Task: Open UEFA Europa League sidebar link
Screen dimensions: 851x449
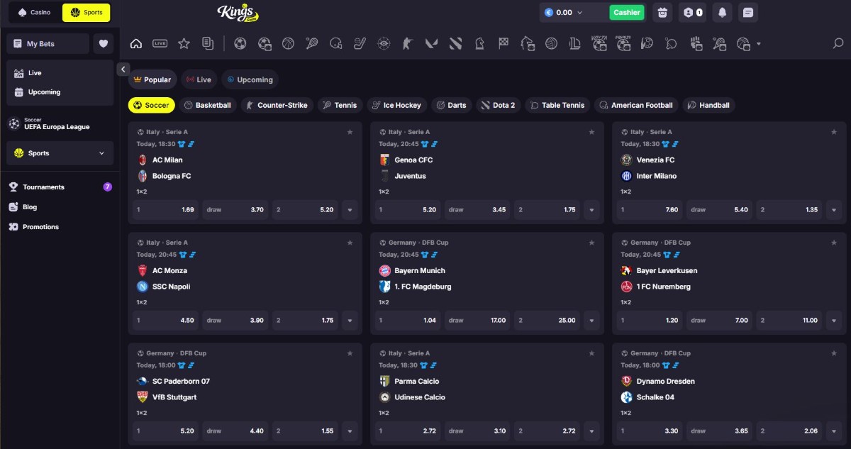Action: (60, 124)
